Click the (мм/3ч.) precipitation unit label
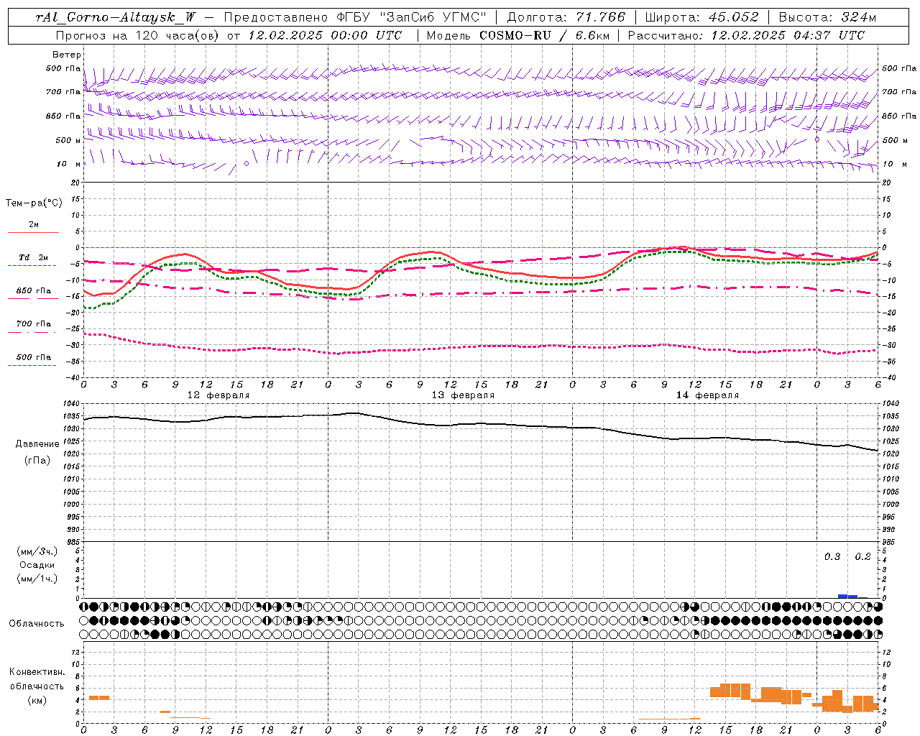Viewport: 920px width, 736px height. click(x=37, y=551)
